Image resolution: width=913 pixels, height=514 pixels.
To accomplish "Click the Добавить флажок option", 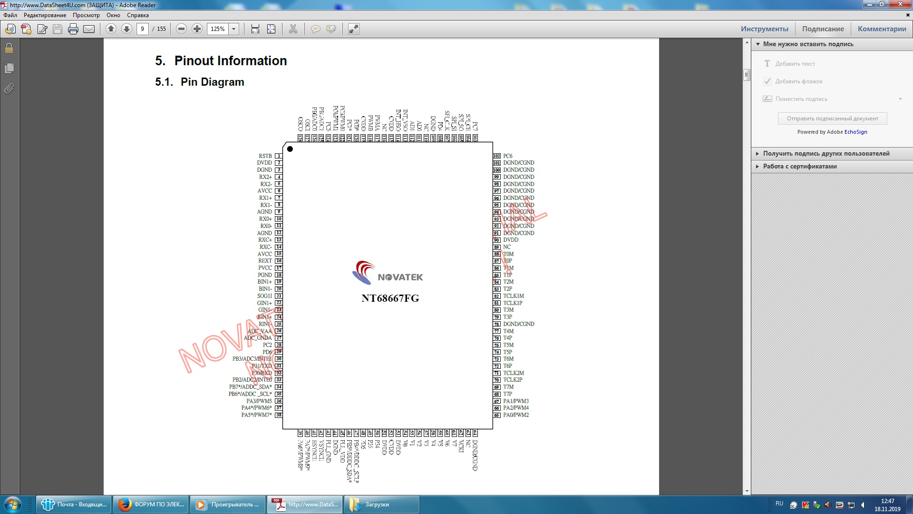I will pyautogui.click(x=799, y=81).
